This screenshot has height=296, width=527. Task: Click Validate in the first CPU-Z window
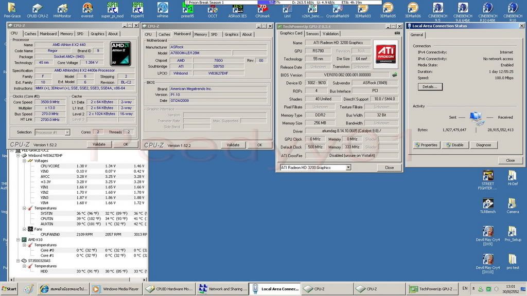point(99,144)
